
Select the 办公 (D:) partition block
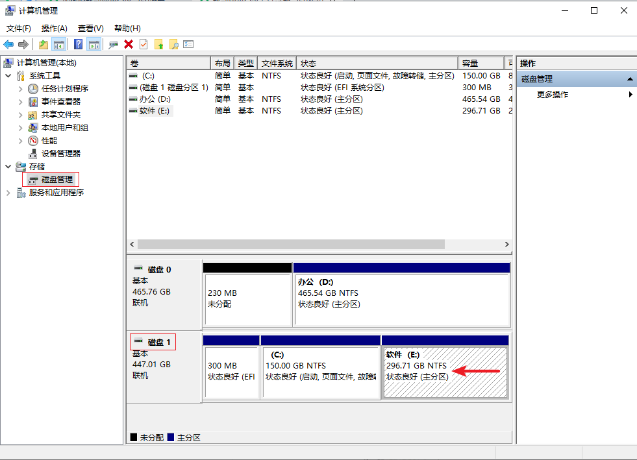tap(401, 299)
